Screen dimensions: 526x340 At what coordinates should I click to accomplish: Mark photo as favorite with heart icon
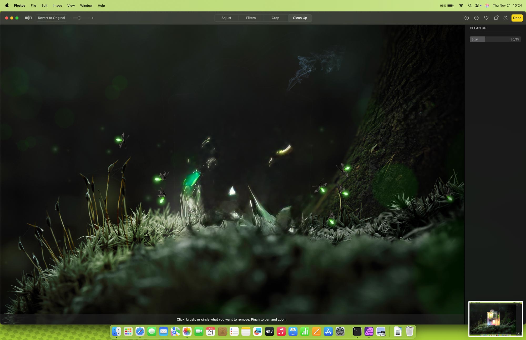(x=486, y=18)
